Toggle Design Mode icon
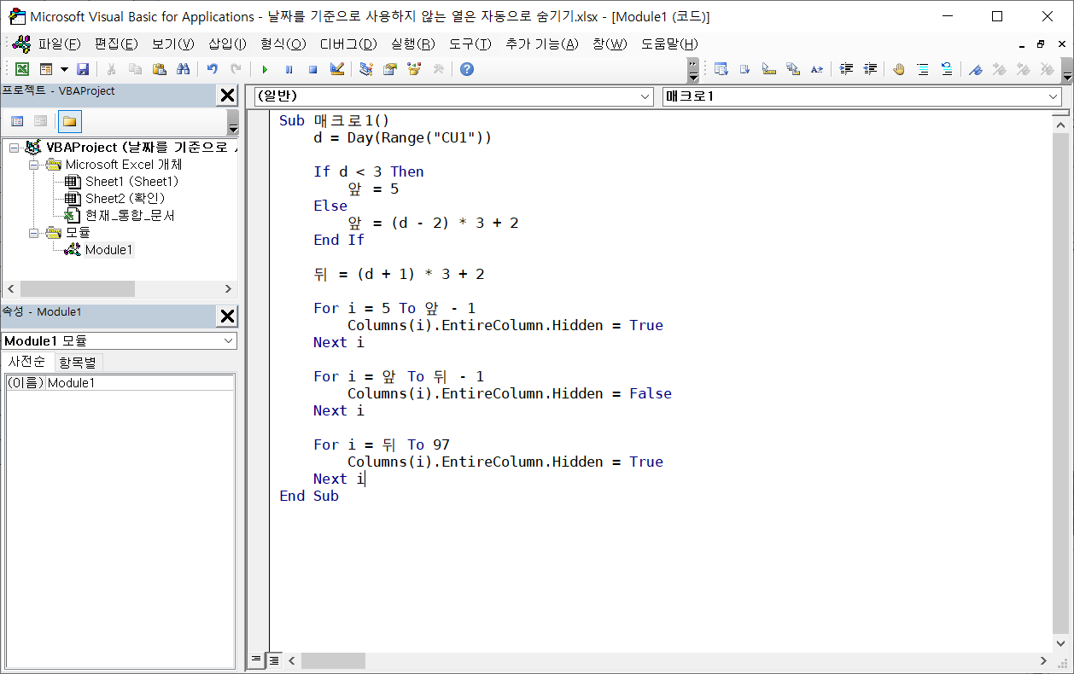The width and height of the screenshot is (1074, 674). (x=336, y=69)
